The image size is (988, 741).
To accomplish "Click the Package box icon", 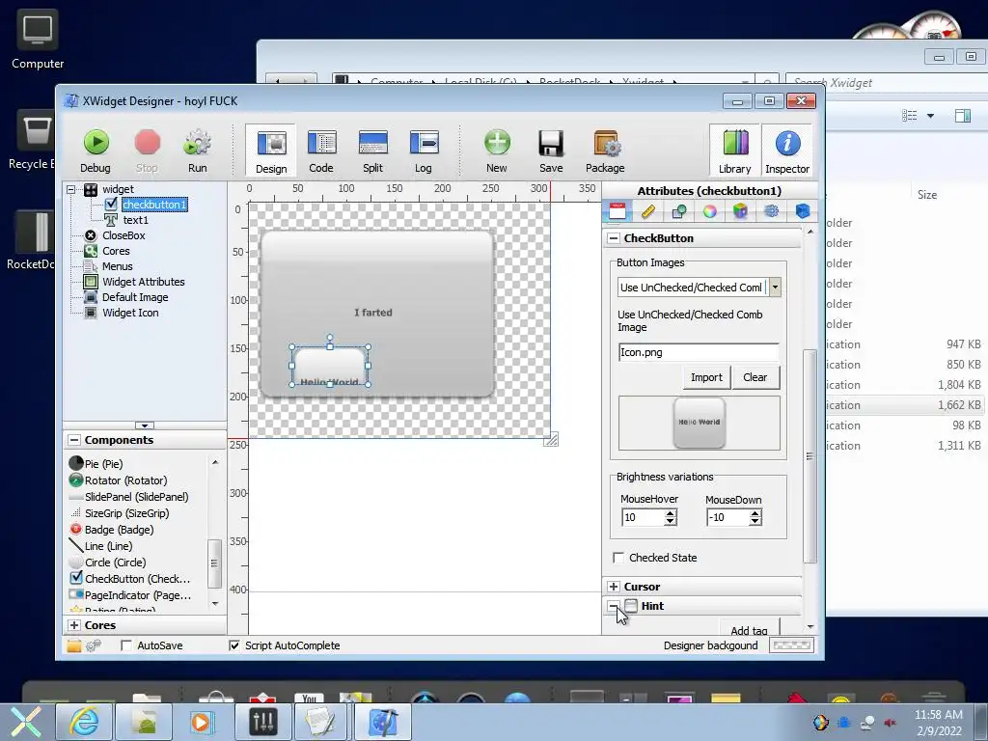I will [606, 143].
